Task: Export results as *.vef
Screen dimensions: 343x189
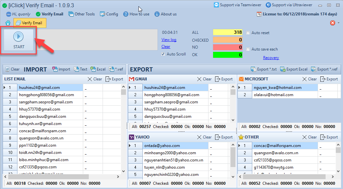Action: [x=324, y=69]
